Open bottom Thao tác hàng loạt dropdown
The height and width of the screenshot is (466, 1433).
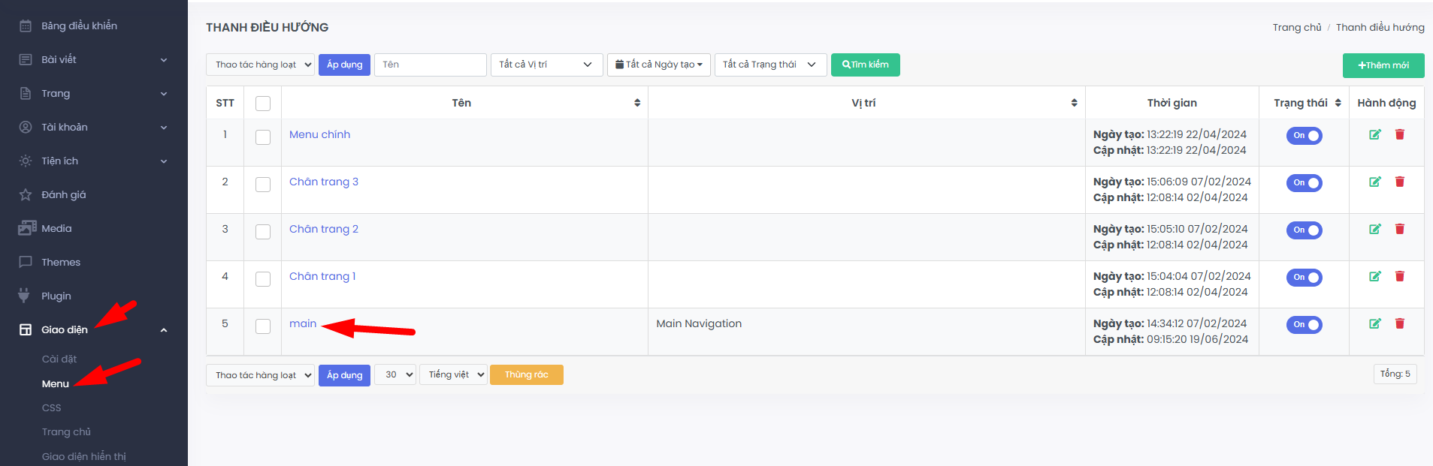[x=260, y=375]
